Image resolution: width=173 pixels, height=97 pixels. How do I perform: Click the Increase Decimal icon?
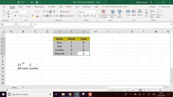(92, 16)
